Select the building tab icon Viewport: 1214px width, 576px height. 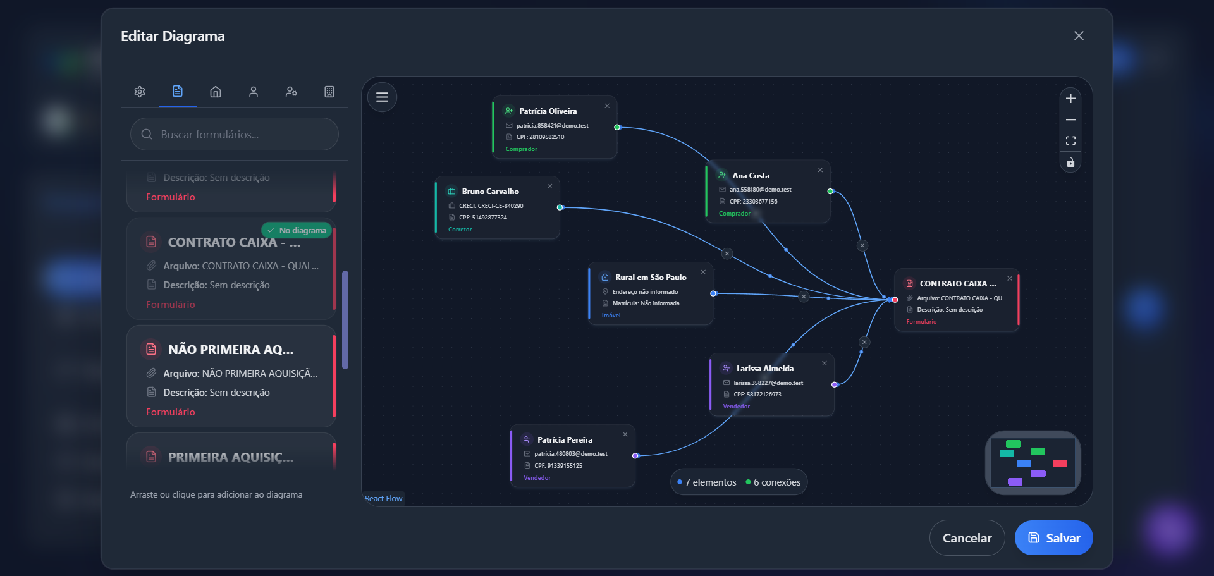[329, 92]
